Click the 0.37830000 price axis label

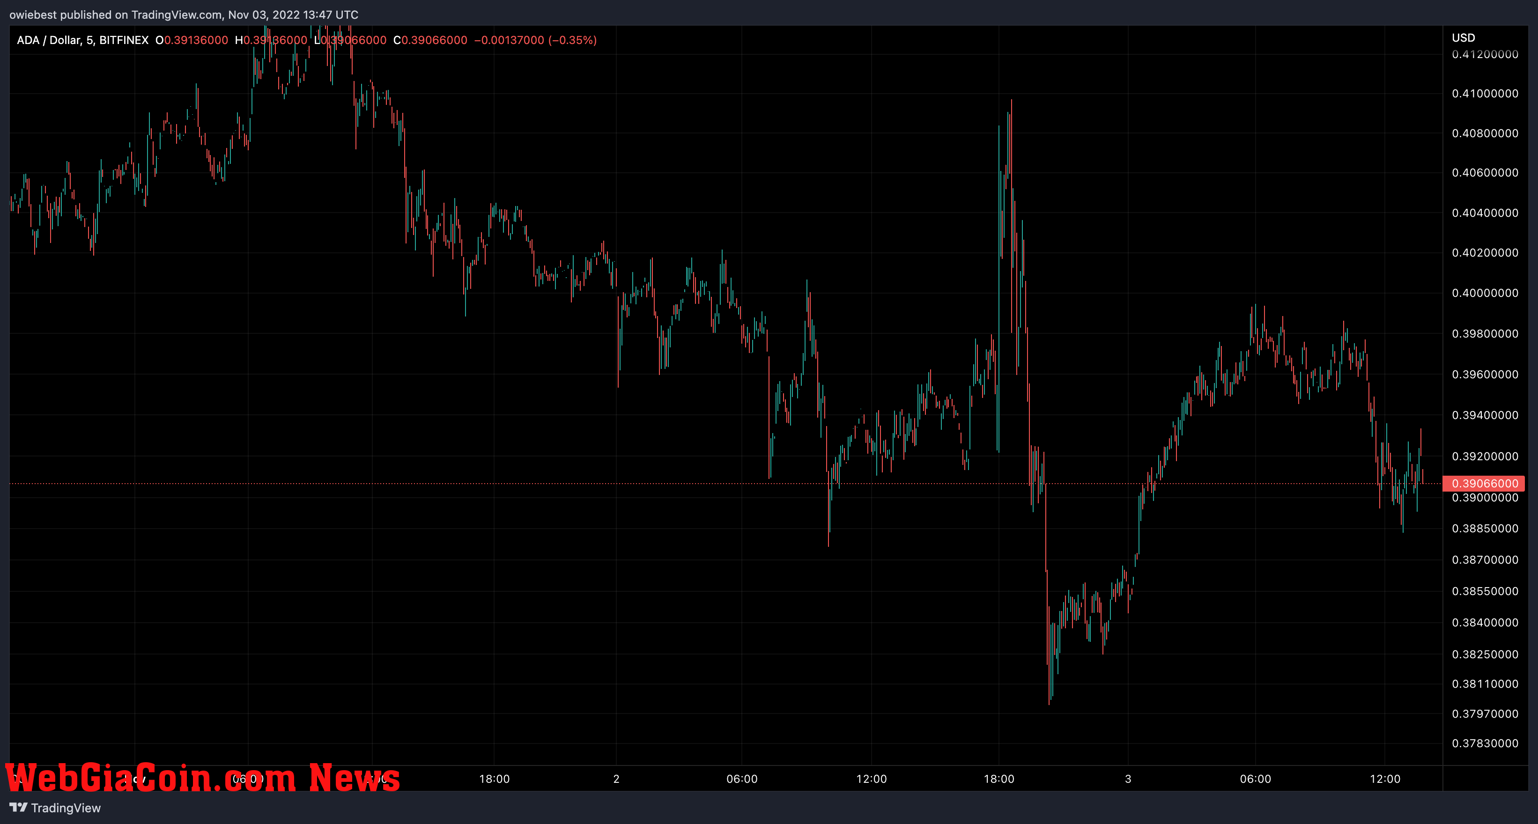tap(1485, 743)
